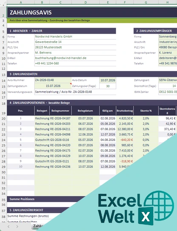The width and height of the screenshot is (177, 231).
Task: Click the phone cell '+49 441 1234-560'
Action: tap(75, 63)
